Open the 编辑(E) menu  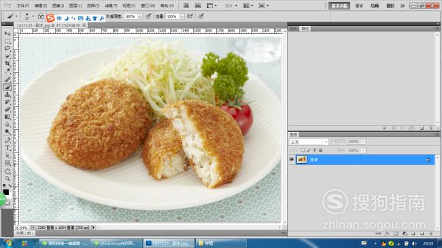click(x=41, y=5)
